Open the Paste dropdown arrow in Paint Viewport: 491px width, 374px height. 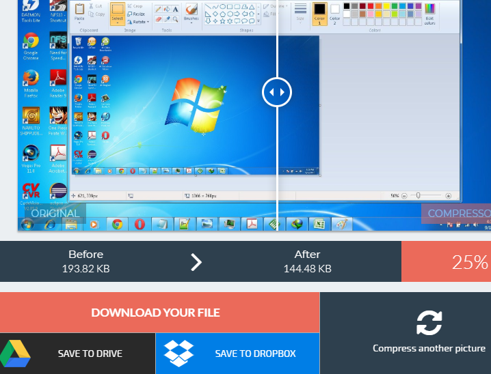click(x=79, y=23)
